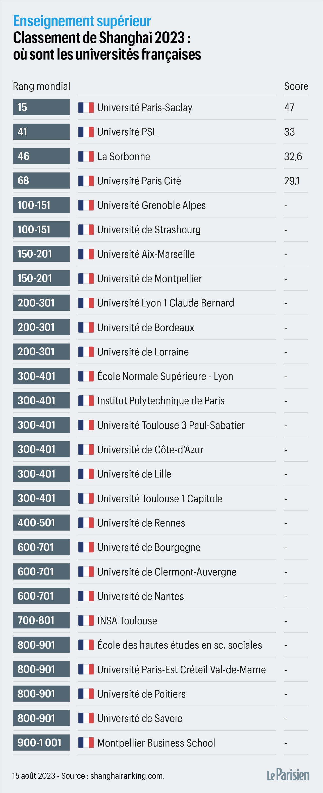
Task: Click the shanghairanking.com source text
Action: point(127,776)
